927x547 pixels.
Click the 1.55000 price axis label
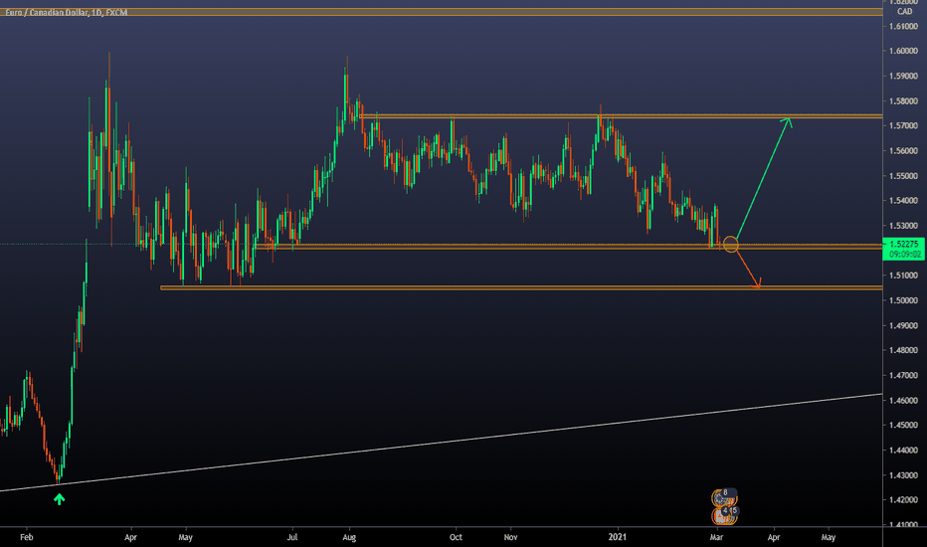point(903,176)
